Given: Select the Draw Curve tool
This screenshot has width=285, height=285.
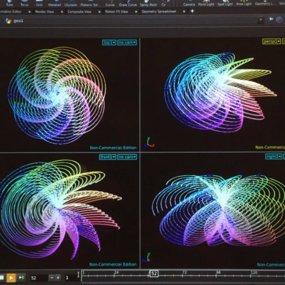Looking at the screenshot, I should [128, 4].
